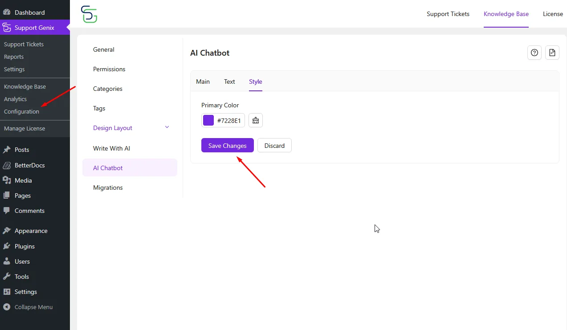Open the documentation file icon
The height and width of the screenshot is (330, 567).
(552, 53)
